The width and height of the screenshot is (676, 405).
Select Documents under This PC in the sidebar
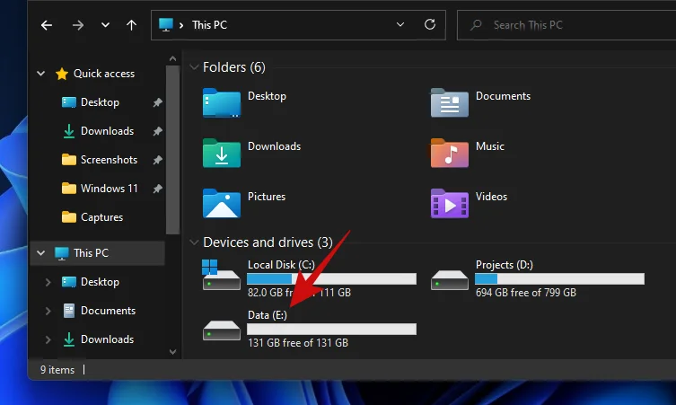(x=108, y=311)
